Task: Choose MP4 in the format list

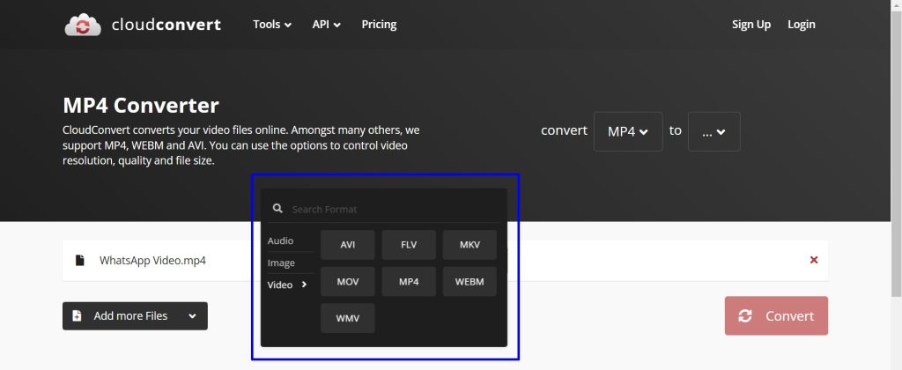Action: click(409, 281)
